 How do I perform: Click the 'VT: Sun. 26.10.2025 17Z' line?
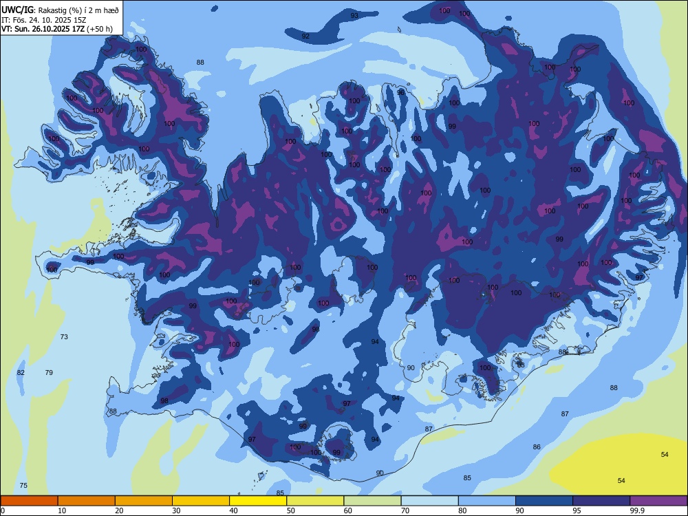(x=57, y=29)
